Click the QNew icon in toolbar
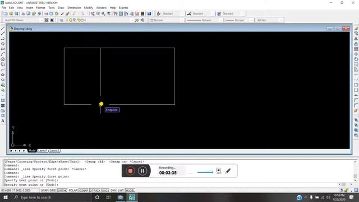Screen dimensions: 359x202 6,13
